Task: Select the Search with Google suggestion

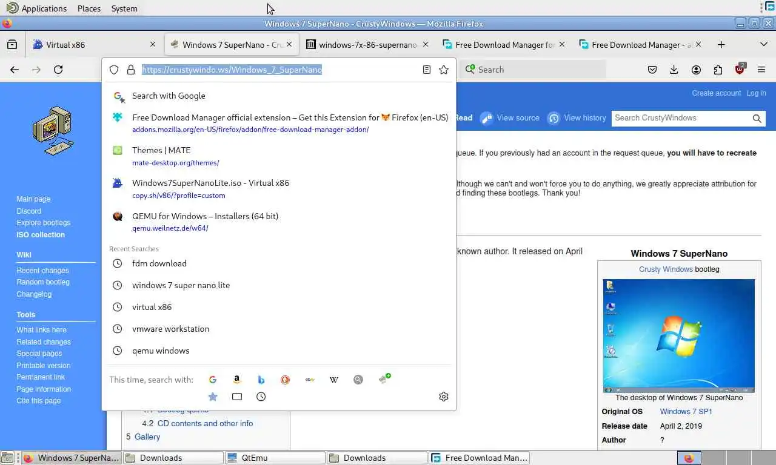Action: click(279, 96)
